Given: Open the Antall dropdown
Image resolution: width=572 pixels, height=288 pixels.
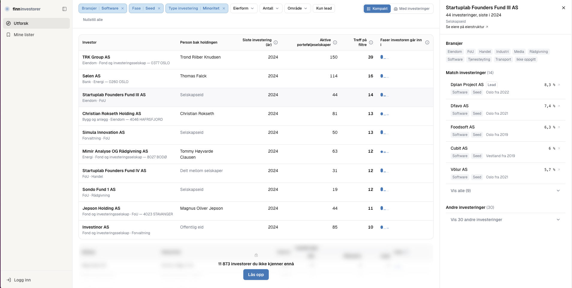Looking at the screenshot, I should point(271,8).
